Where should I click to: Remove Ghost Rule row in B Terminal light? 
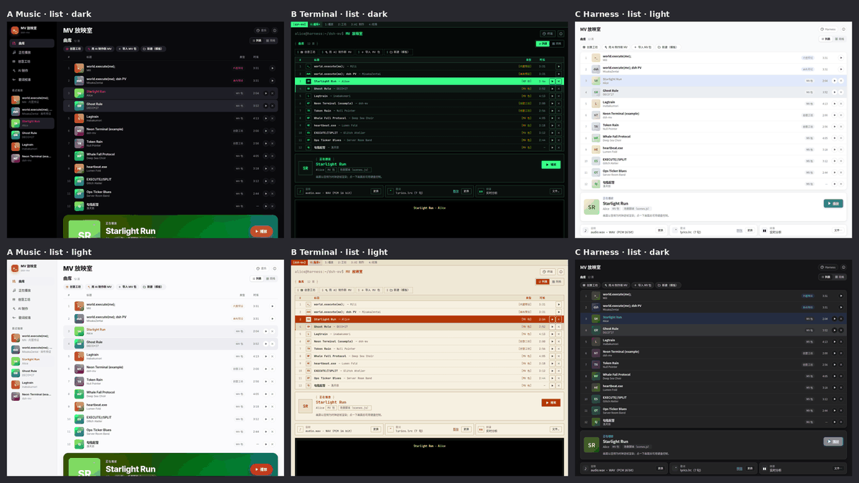[560, 327]
